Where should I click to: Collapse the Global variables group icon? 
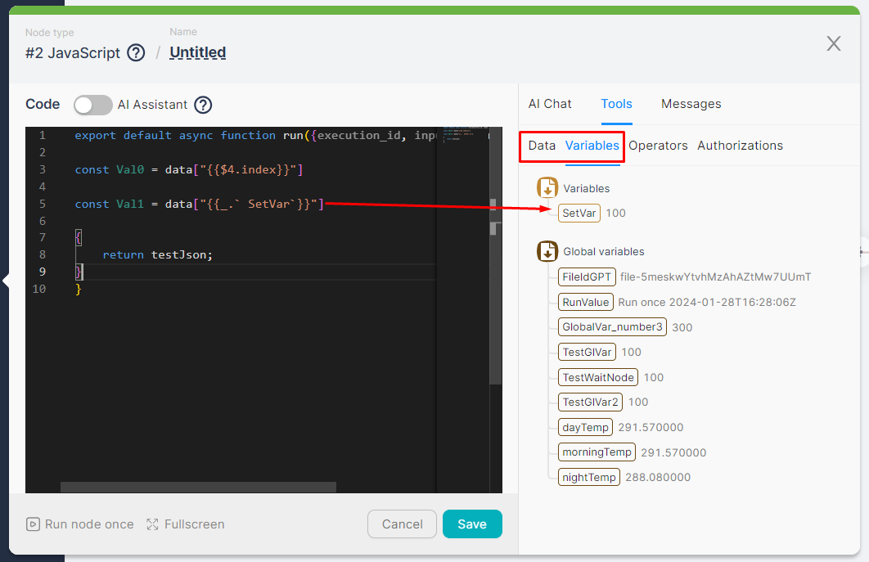point(547,251)
